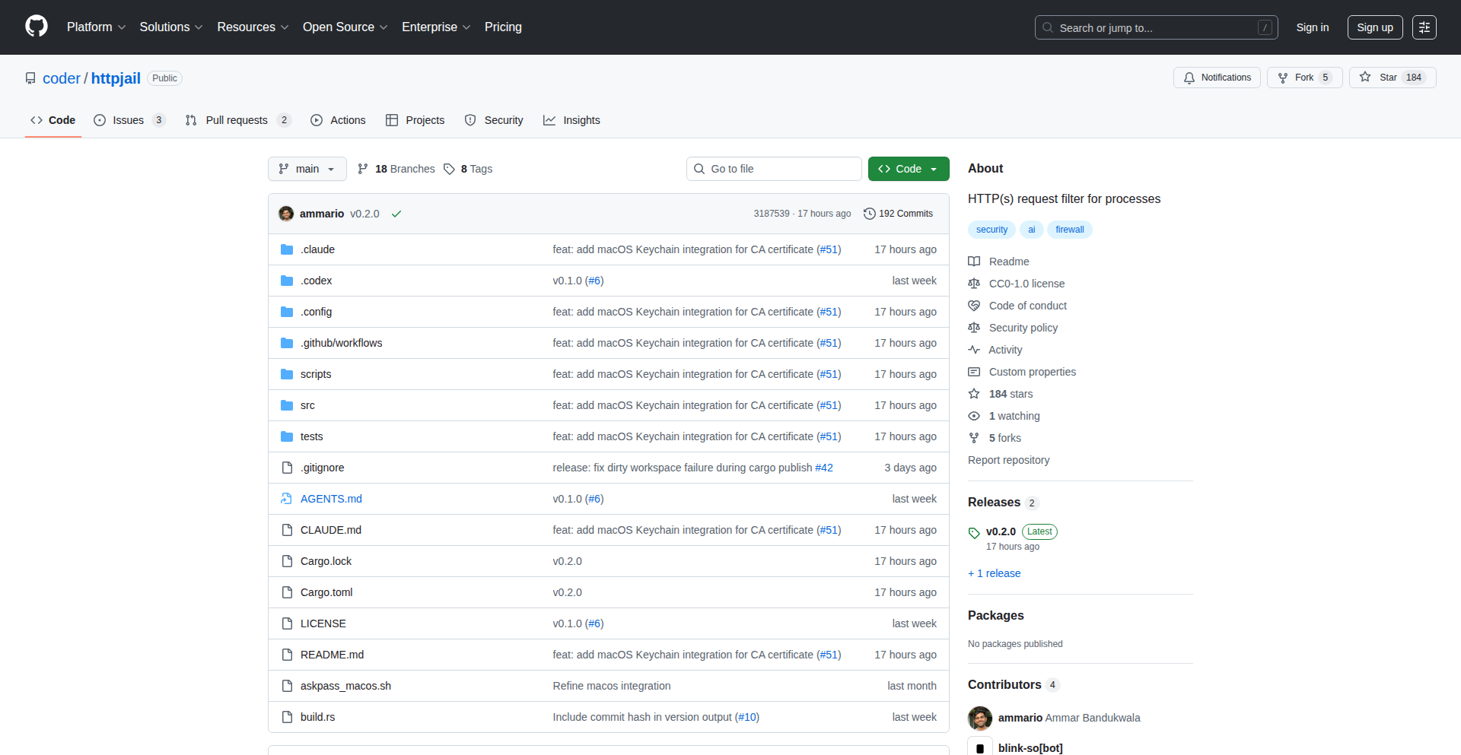Click the Go to file search field
Viewport: 1461px width, 755px height.
click(774, 169)
